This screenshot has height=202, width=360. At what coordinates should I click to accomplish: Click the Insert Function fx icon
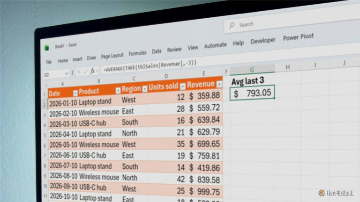point(92,71)
